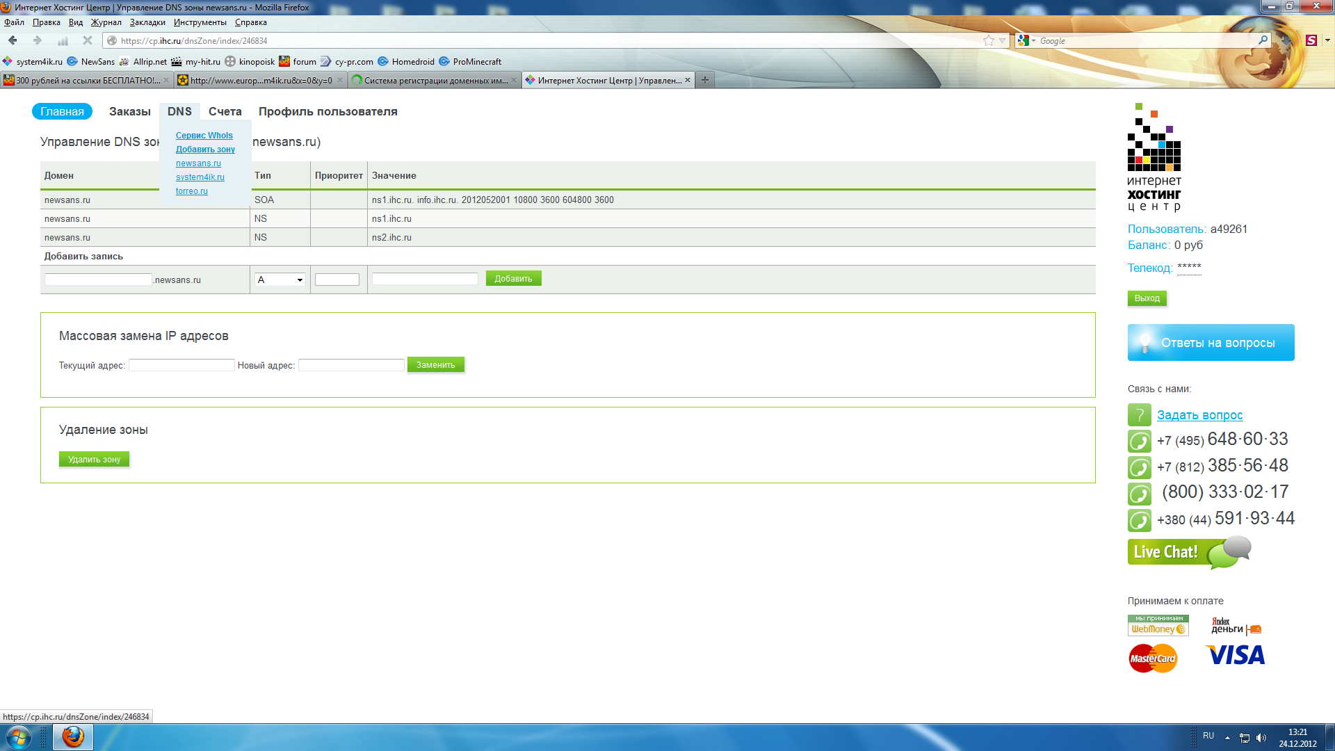
Task: Open the record type dropdown showing A
Action: tap(280, 280)
